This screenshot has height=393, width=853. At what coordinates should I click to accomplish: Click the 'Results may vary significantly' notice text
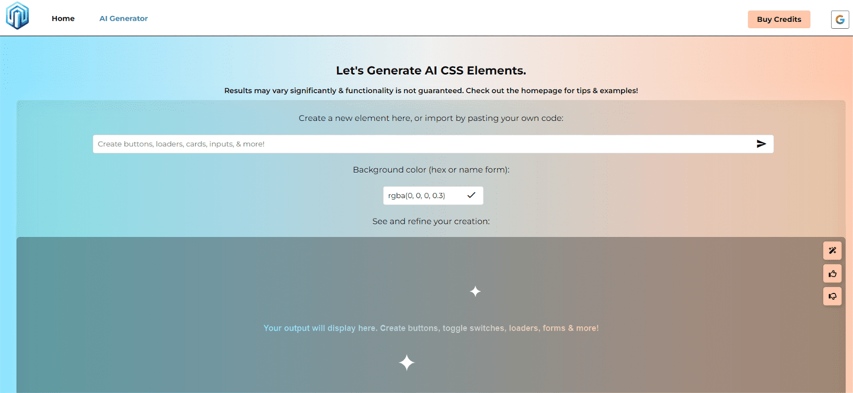pos(431,91)
